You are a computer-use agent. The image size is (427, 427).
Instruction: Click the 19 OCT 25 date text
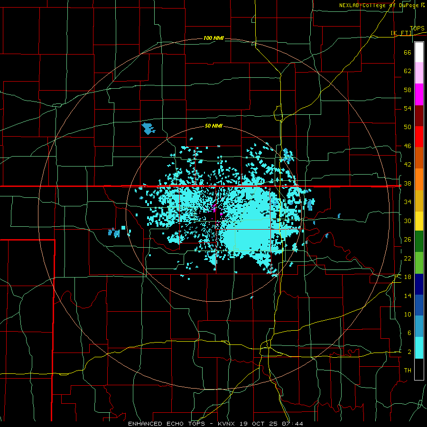point(259,424)
